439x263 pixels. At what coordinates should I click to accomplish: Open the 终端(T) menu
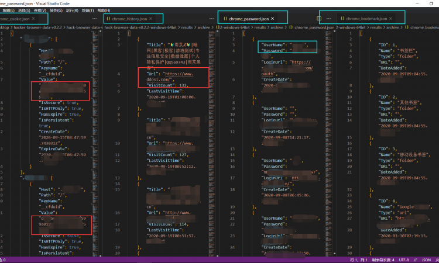coord(88,11)
